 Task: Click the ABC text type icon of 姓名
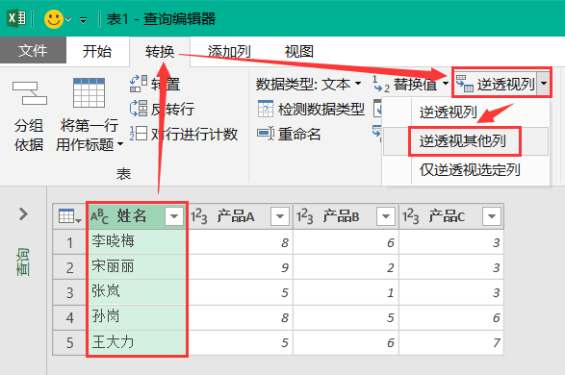[99, 216]
